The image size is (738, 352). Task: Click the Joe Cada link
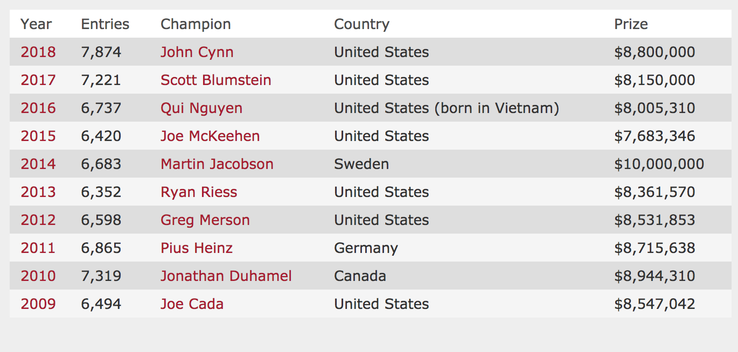[192, 304]
